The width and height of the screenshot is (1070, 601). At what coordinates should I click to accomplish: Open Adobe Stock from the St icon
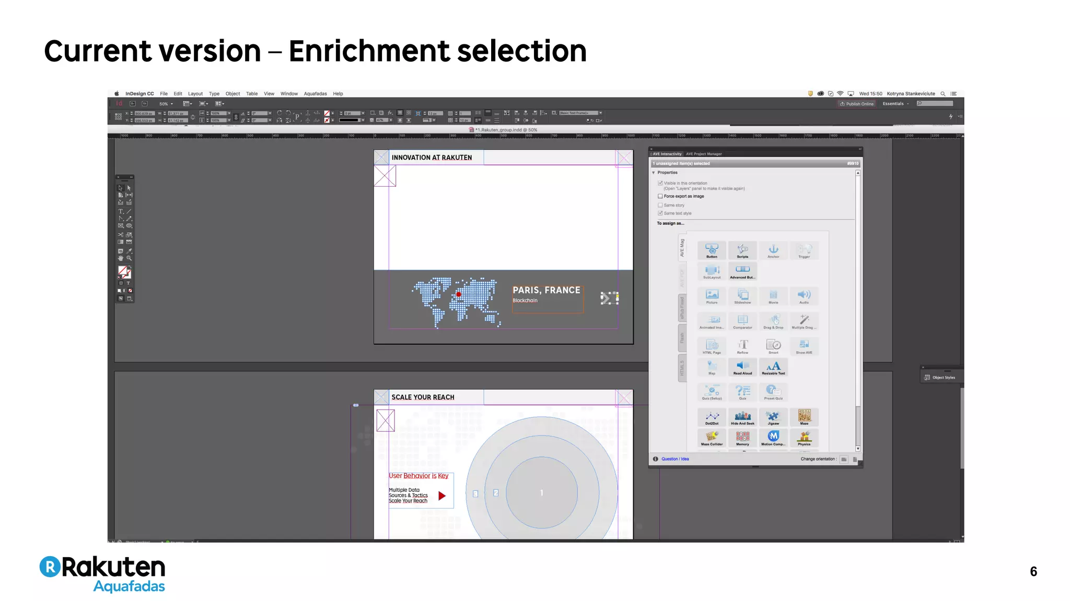tap(145, 104)
